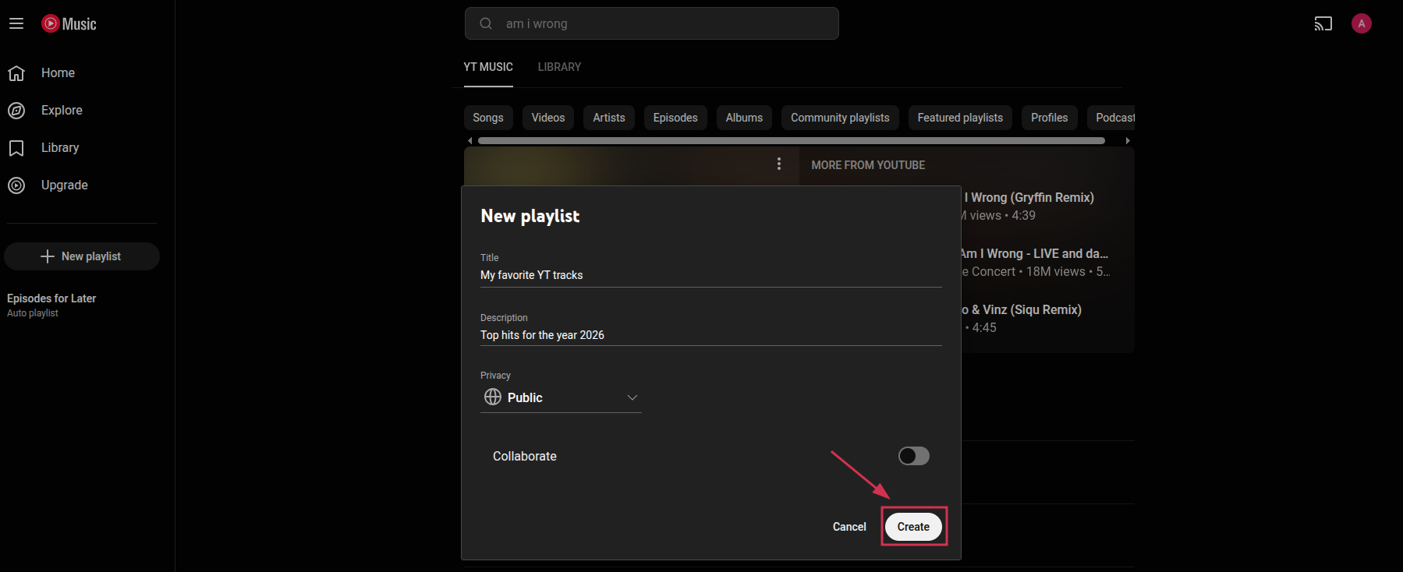Click the search box with 'am i wrong'
The image size is (1403, 572).
pyautogui.click(x=652, y=23)
